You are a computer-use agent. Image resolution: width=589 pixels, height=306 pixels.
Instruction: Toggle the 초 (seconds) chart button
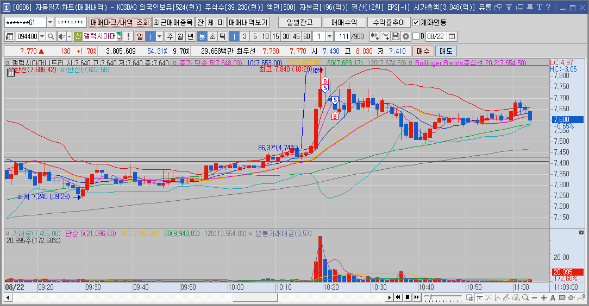coord(212,36)
